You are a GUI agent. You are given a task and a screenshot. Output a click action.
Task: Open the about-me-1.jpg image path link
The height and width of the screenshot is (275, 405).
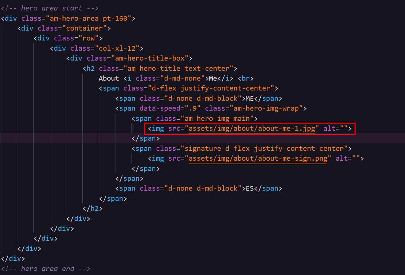pos(252,129)
